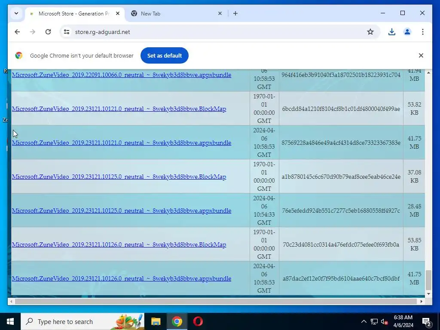Click Set as default button
The height and width of the screenshot is (330, 440).
coord(165,55)
